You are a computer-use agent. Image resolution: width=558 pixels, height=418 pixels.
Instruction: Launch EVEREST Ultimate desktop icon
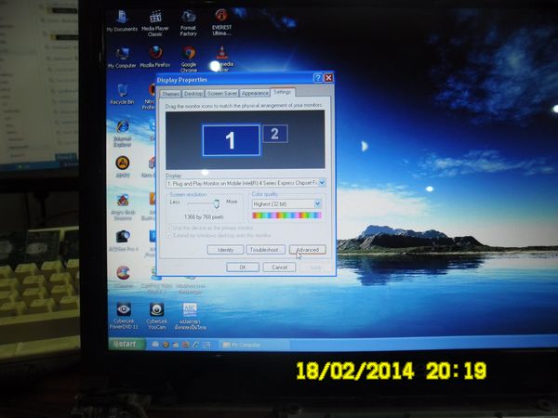click(221, 22)
